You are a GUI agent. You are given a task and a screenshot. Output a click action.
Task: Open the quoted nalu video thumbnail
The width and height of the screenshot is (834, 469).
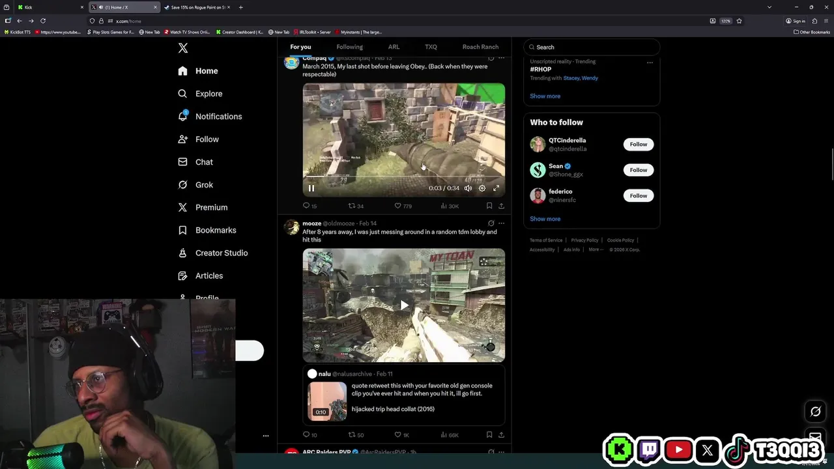[327, 401]
